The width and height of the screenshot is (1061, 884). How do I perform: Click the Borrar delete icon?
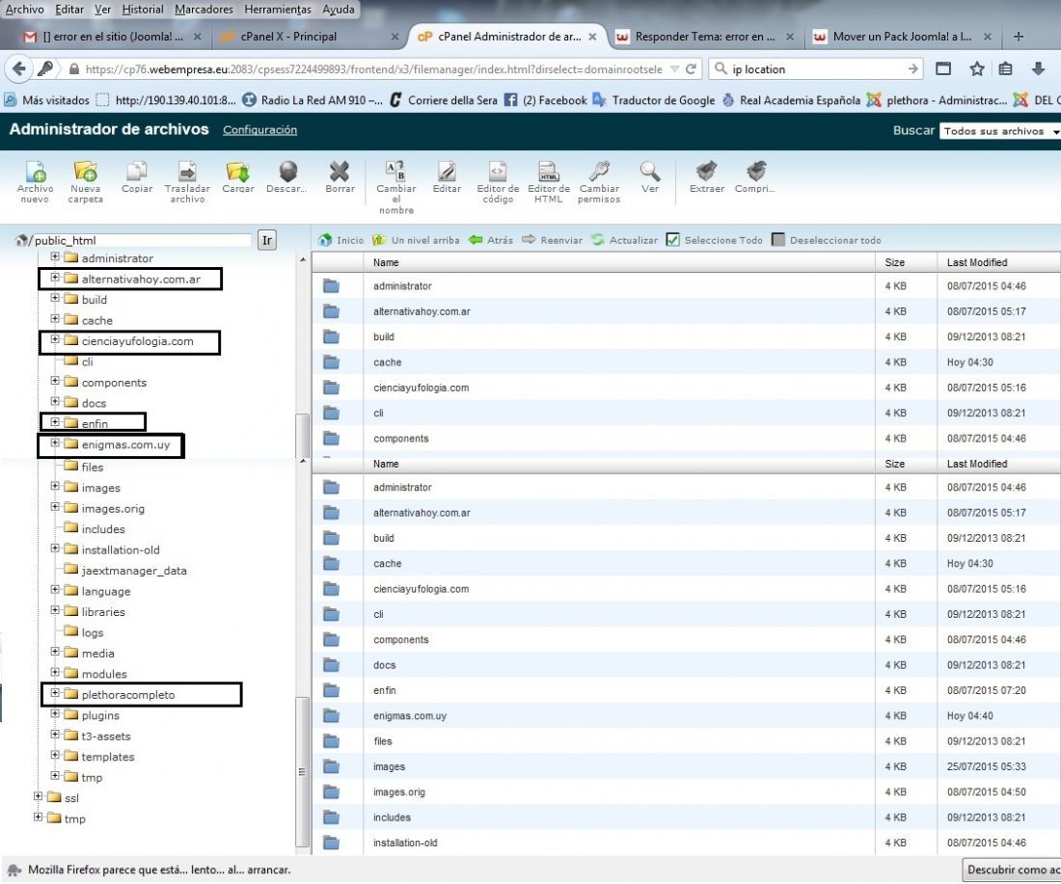tap(340, 177)
